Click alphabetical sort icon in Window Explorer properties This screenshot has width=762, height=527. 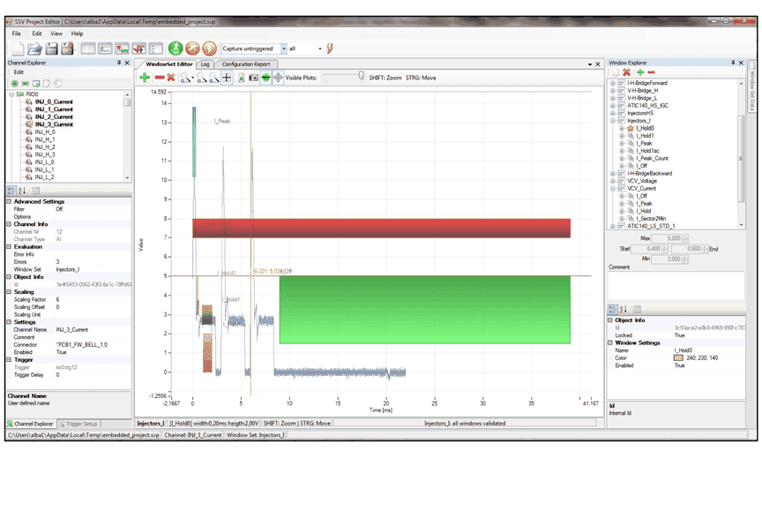[623, 309]
